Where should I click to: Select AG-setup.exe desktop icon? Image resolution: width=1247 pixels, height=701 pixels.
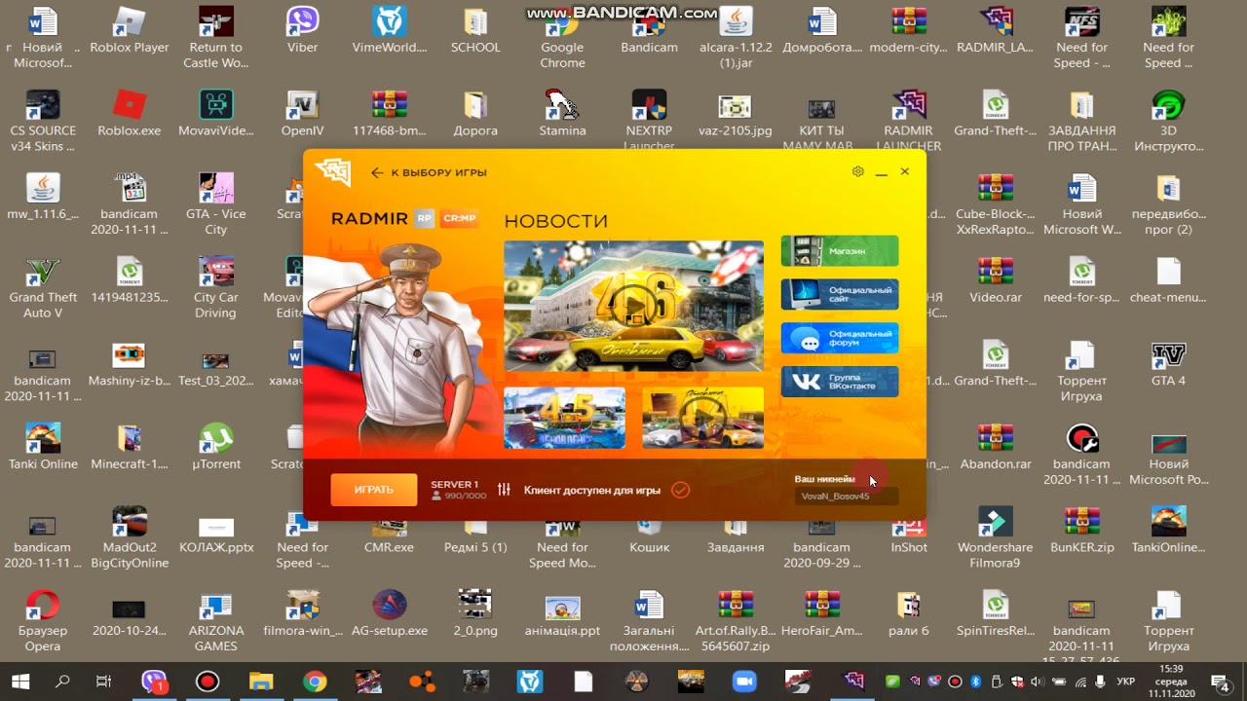pos(390,613)
